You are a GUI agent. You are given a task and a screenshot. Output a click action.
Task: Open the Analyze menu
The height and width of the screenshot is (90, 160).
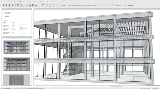30,2
